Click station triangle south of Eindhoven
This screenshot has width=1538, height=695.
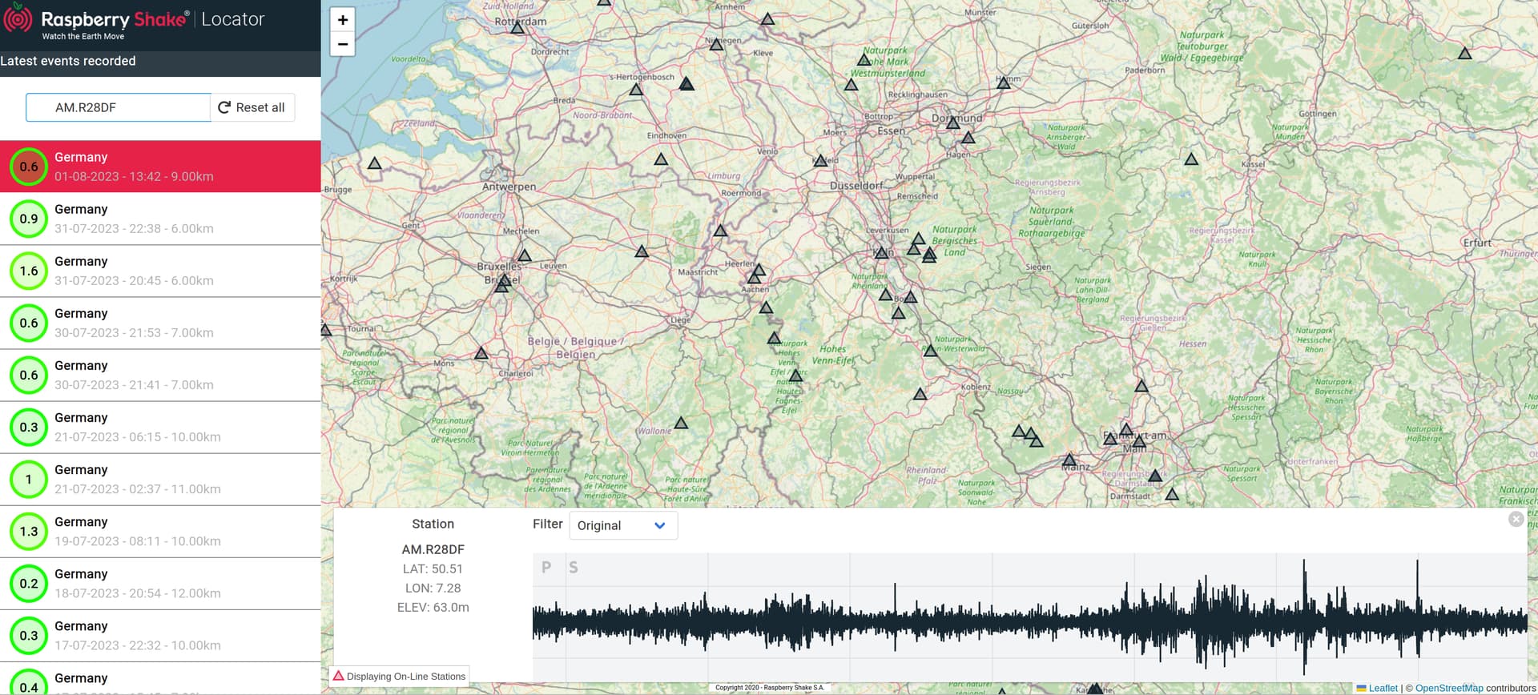[661, 159]
